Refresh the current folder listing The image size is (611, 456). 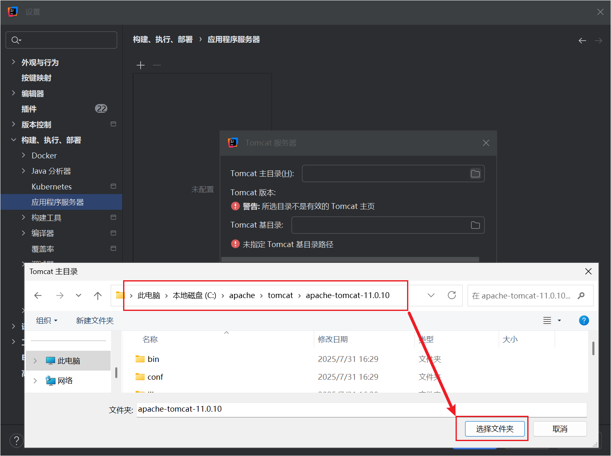(452, 295)
